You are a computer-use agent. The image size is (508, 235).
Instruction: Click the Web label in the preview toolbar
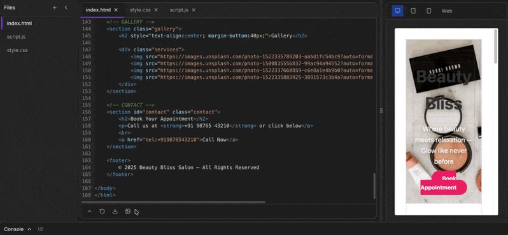click(x=447, y=11)
